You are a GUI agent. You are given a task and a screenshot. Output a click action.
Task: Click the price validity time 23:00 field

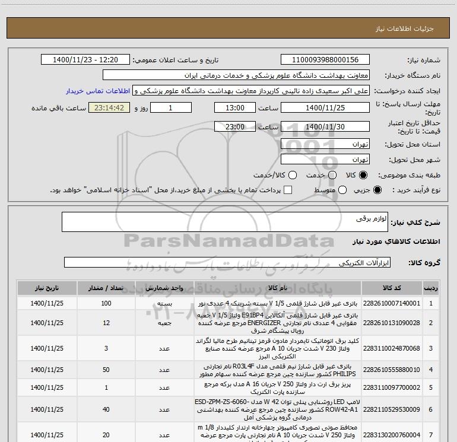click(x=235, y=126)
